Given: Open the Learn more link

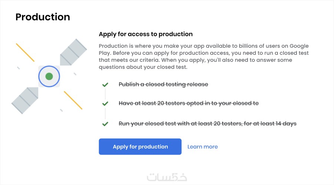Looking at the screenshot, I should pos(202,147).
